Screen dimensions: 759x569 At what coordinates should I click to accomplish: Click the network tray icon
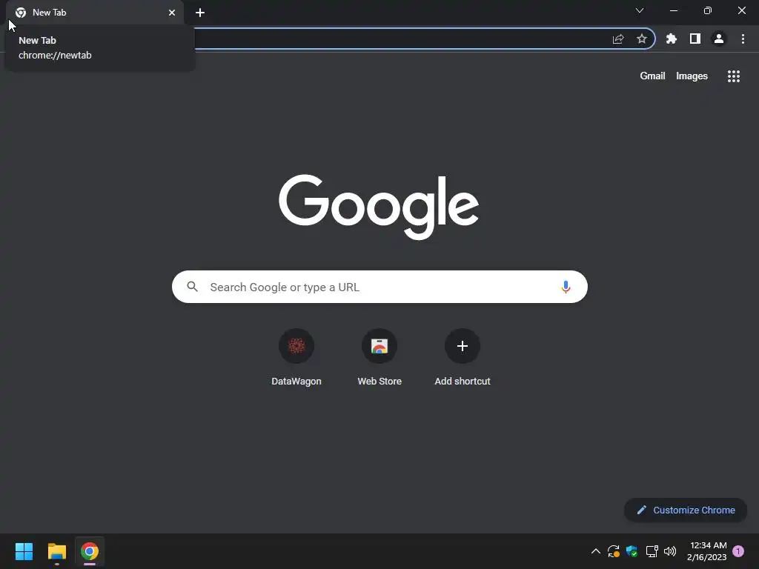click(x=652, y=551)
